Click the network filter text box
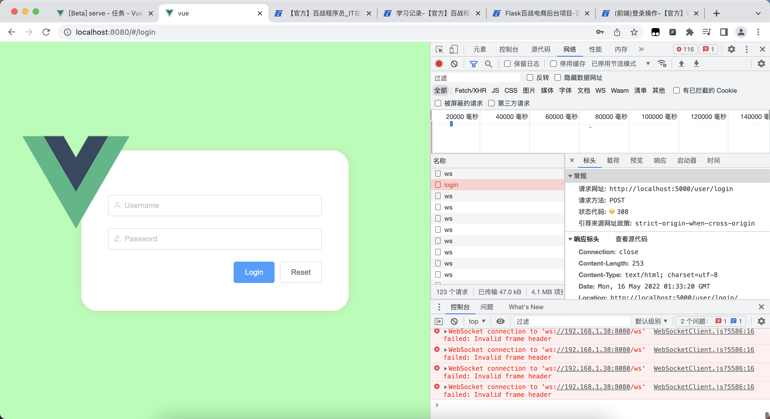Screen dimensions: 770x419 pos(476,78)
